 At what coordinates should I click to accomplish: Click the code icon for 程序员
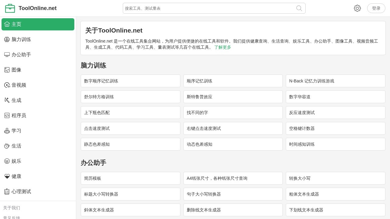tap(7, 116)
